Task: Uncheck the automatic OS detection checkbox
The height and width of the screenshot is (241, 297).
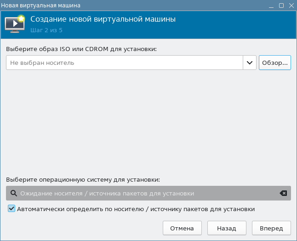Action: coord(11,209)
